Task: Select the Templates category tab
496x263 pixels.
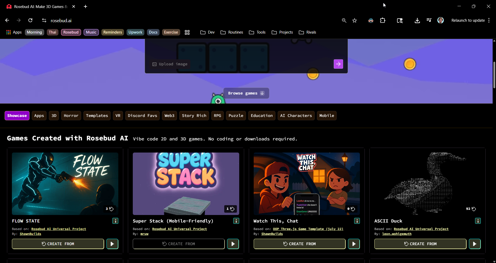Action: click(97, 116)
